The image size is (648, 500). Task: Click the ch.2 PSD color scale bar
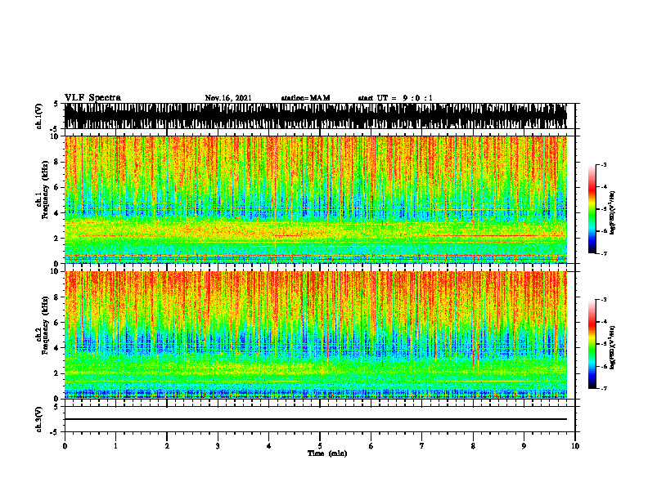point(592,344)
